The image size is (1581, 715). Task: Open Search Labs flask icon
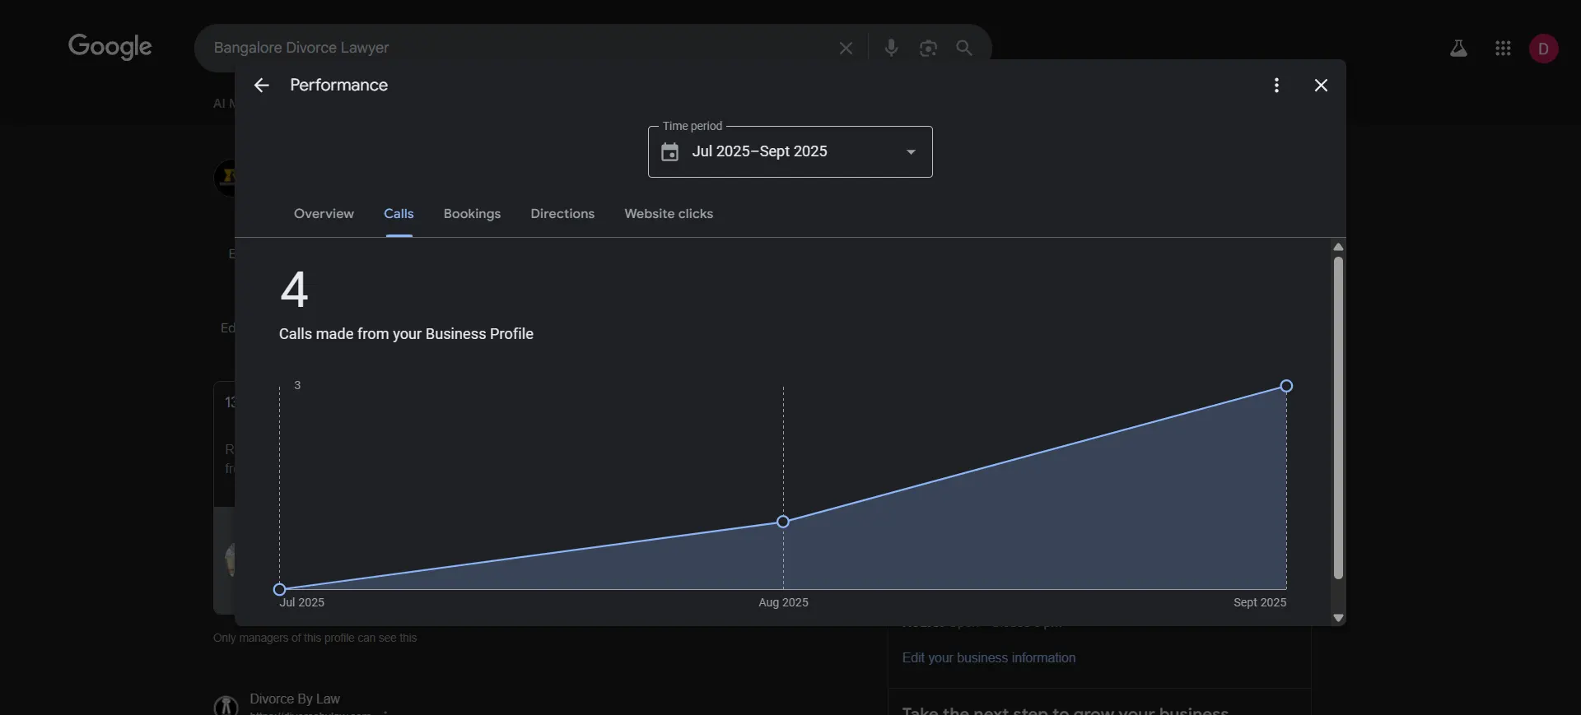tap(1458, 49)
